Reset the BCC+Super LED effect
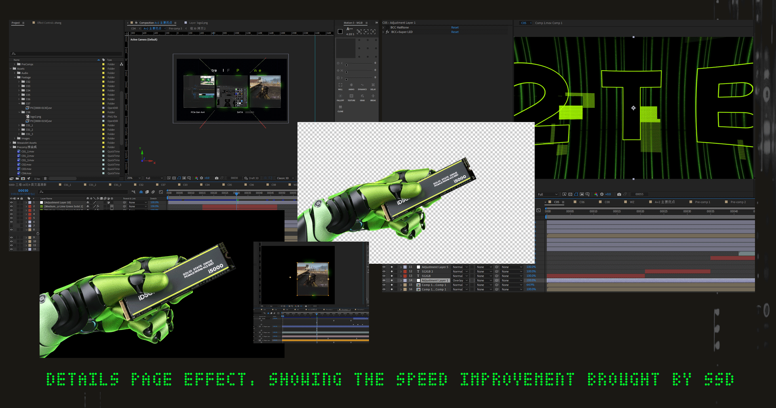This screenshot has width=776, height=408. [455, 32]
